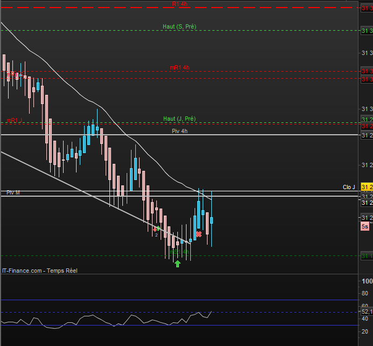Image resolution: width=373 pixels, height=346 pixels.
Task: Click the small red down arrow marker
Action: tap(155, 230)
